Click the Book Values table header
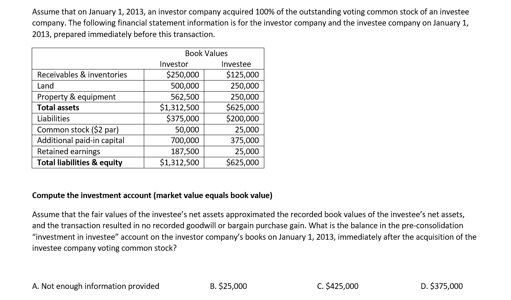 [x=206, y=53]
